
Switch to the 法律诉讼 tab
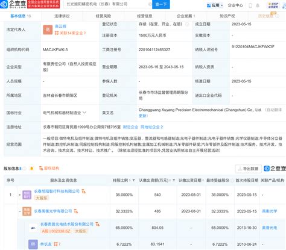click(x=62, y=16)
